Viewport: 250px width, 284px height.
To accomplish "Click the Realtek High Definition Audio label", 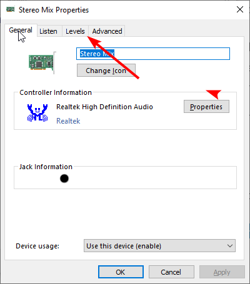I will (104, 107).
